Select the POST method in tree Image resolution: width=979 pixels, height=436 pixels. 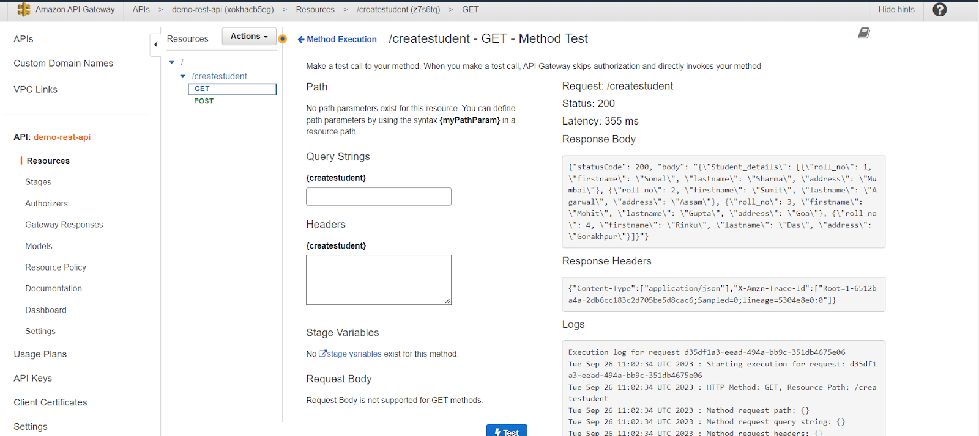204,101
